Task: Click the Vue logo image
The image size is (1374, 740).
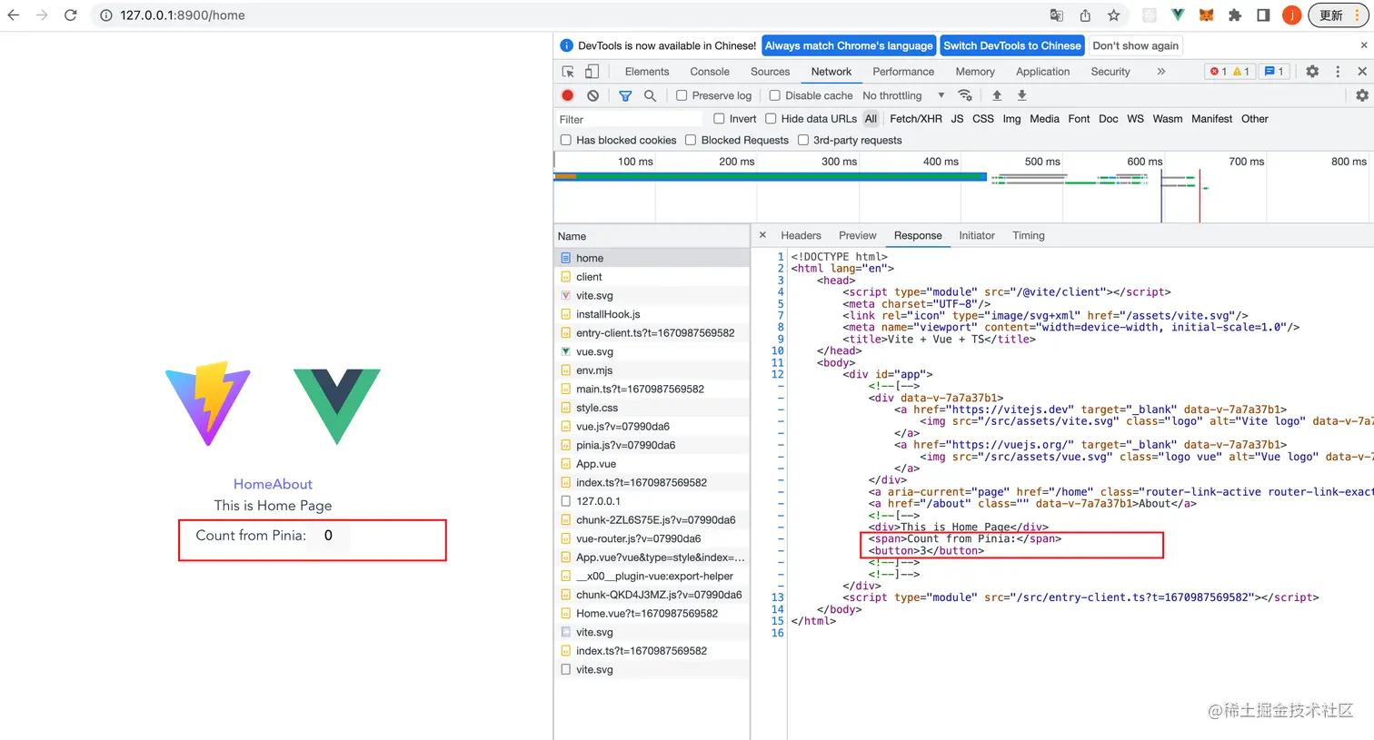Action: click(x=337, y=406)
